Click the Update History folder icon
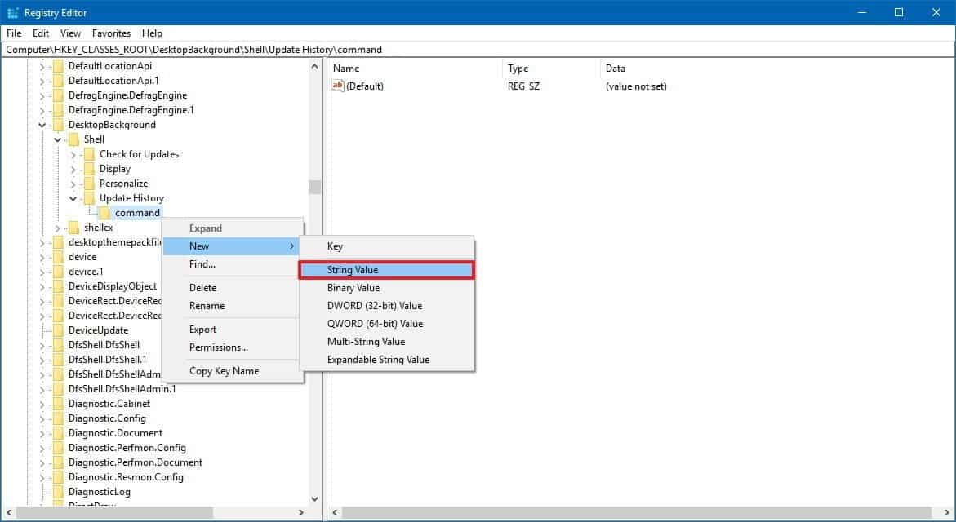Viewport: 956px width, 522px height. tap(90, 198)
